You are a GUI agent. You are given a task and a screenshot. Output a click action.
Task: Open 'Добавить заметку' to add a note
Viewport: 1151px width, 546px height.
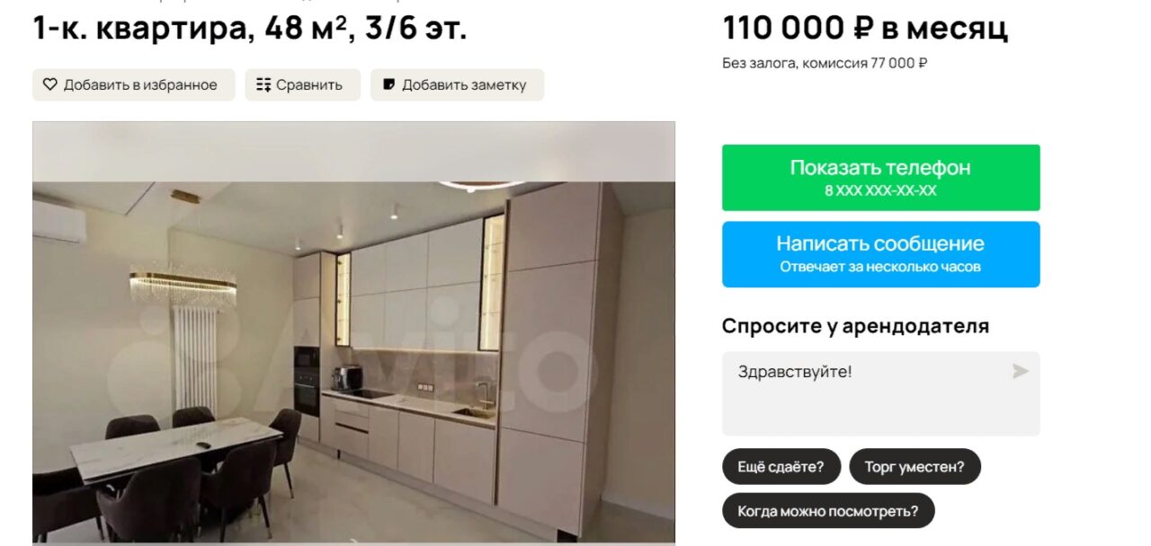(457, 85)
